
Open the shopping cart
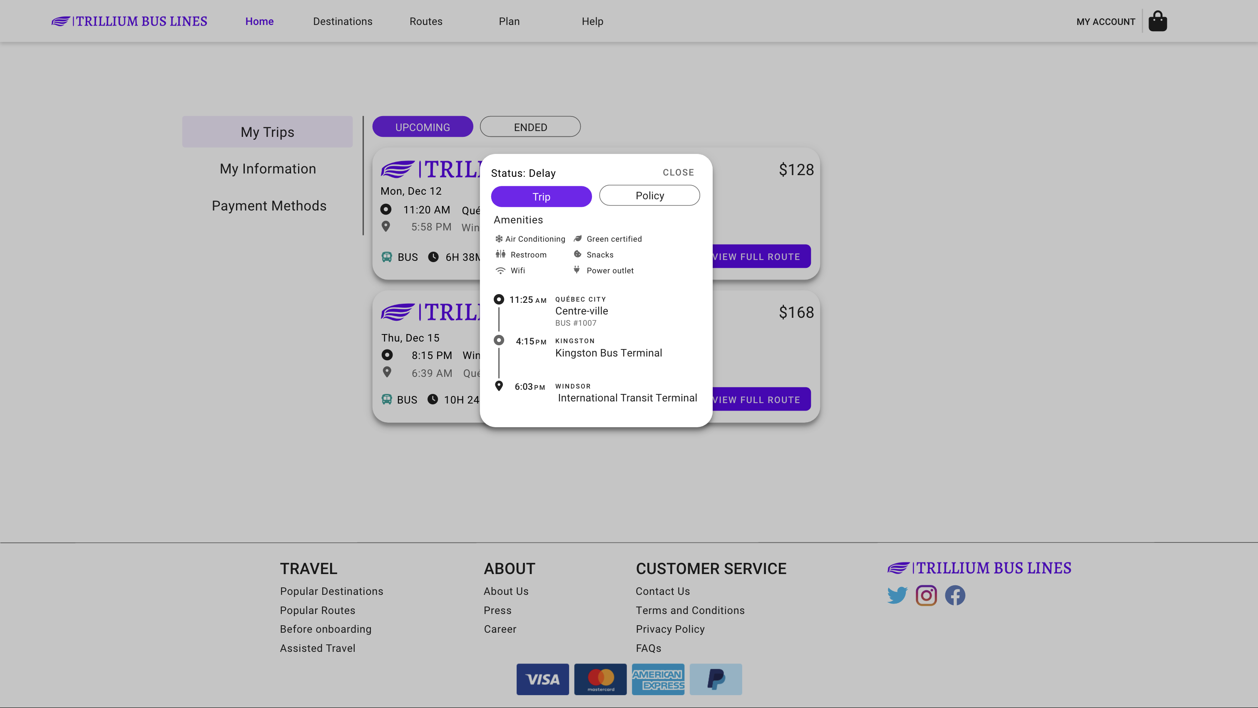point(1158,20)
